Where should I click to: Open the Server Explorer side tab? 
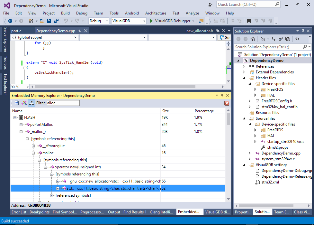(x=5, y=40)
